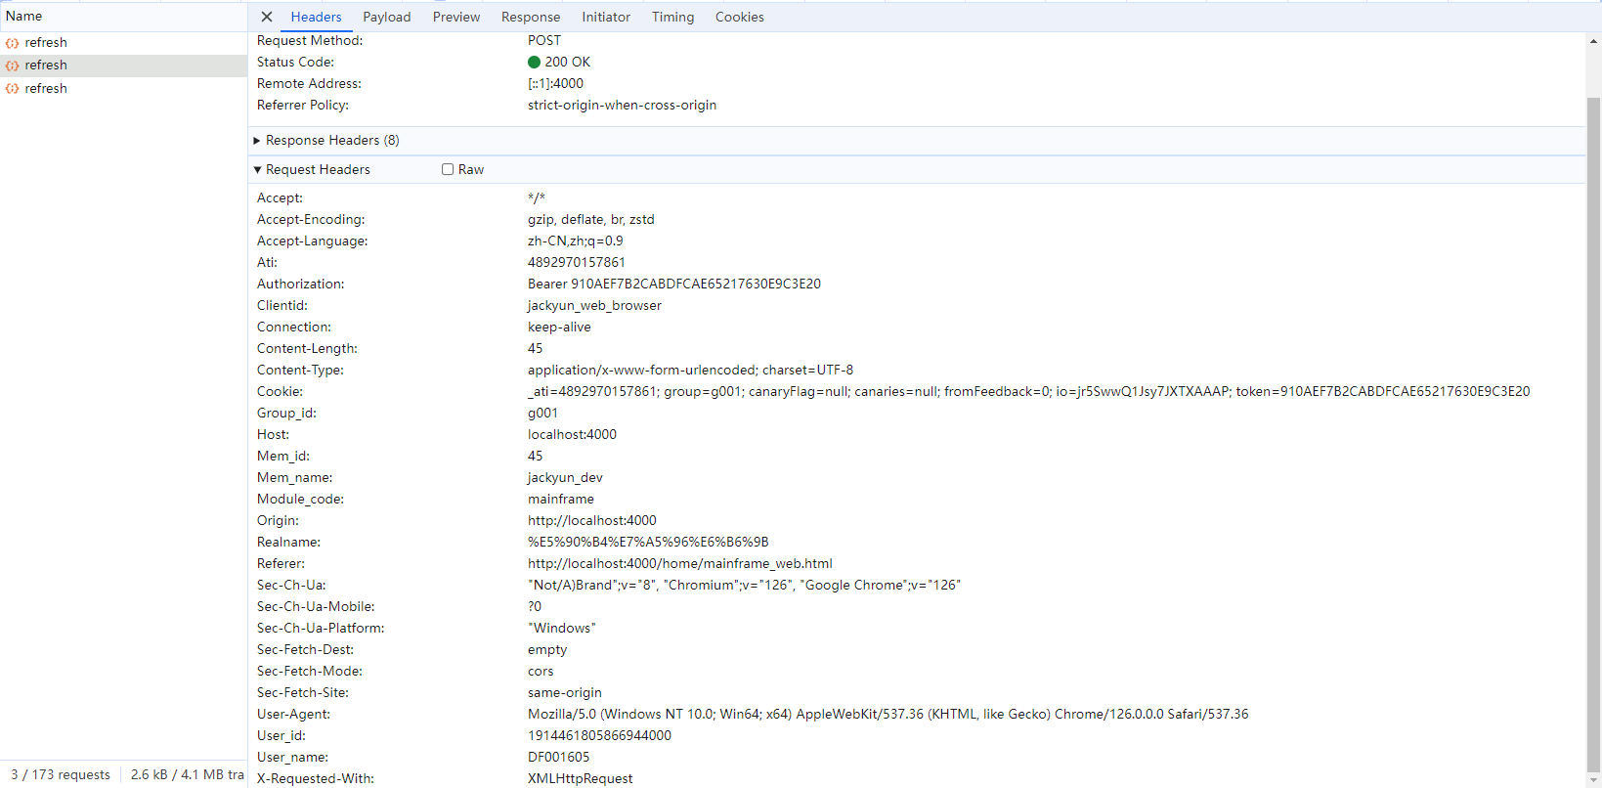The width and height of the screenshot is (1602, 788).
Task: Click the 2.6 kB / 4.1 MB transferred status
Action: pos(188,775)
